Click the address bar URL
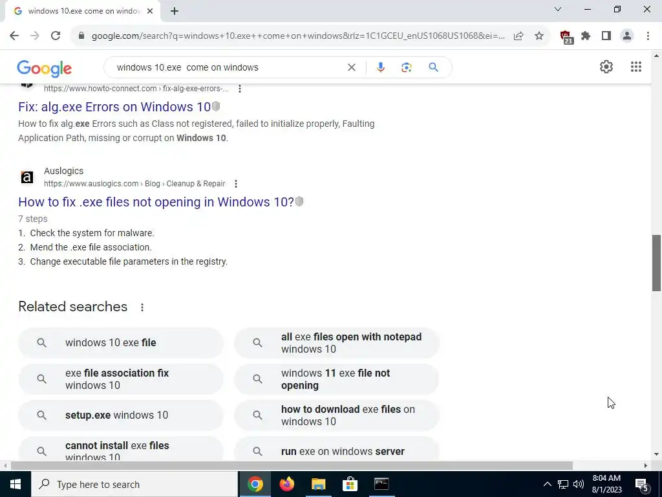 [298, 36]
